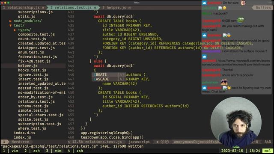Open federation.test.js in Nerdtree

click(x=37, y=57)
